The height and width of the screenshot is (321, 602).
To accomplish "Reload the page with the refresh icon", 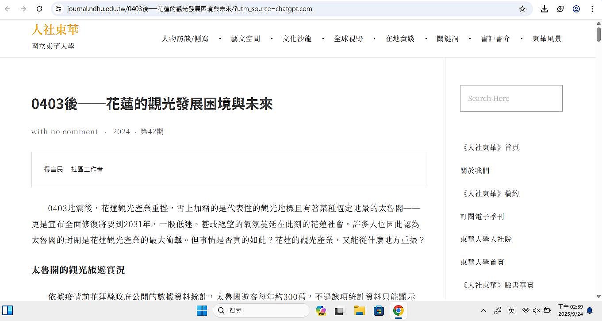I will pos(39,9).
